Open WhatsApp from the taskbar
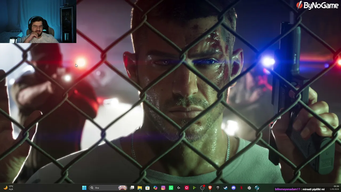Image resolution: width=341 pixels, height=192 pixels. pos(171,188)
